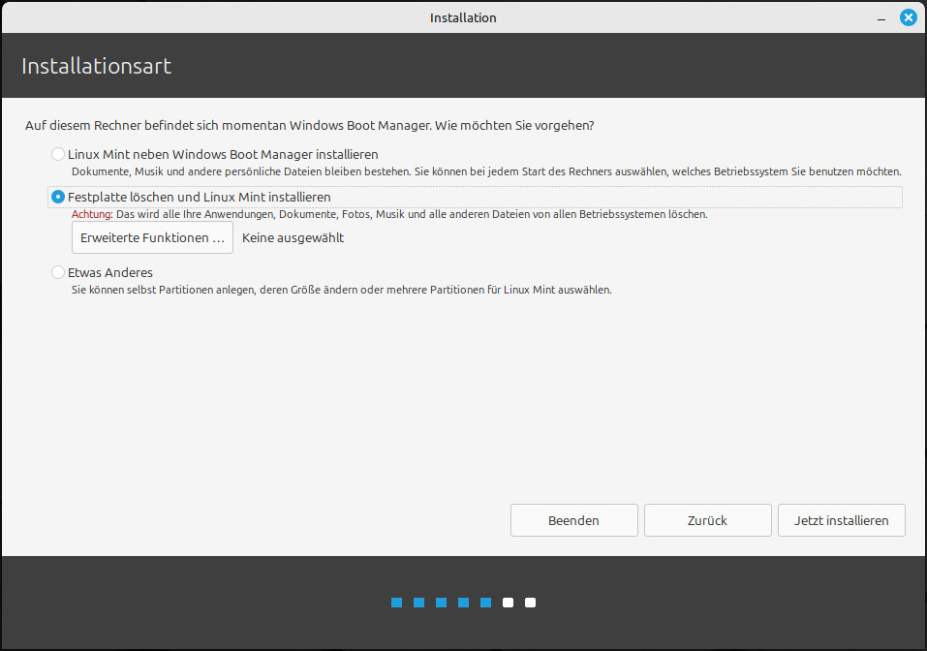Click the Installation title bar text
This screenshot has width=927, height=651.
(463, 17)
